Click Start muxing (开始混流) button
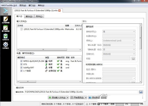Screen dimensions: 148x106 78,97
